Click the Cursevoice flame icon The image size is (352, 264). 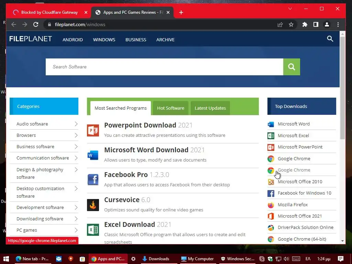click(93, 205)
